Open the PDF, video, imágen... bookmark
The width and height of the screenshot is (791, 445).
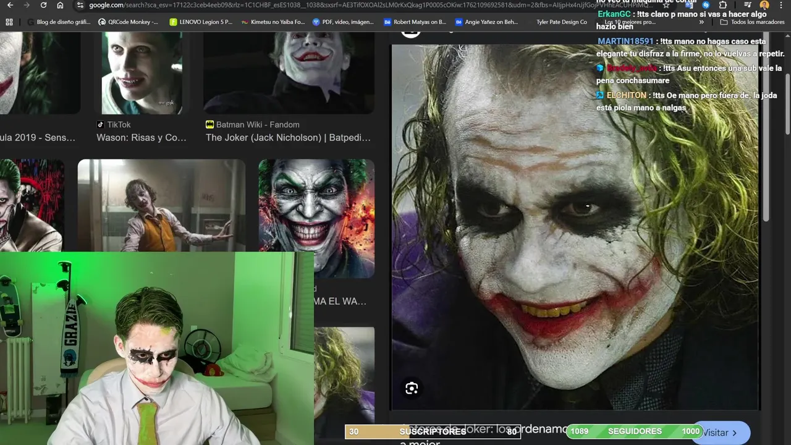(x=343, y=22)
